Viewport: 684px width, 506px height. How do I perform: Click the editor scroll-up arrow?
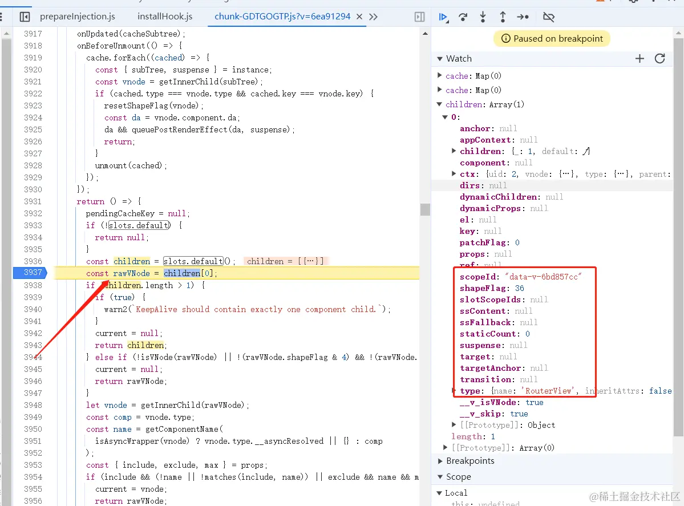[x=425, y=34]
